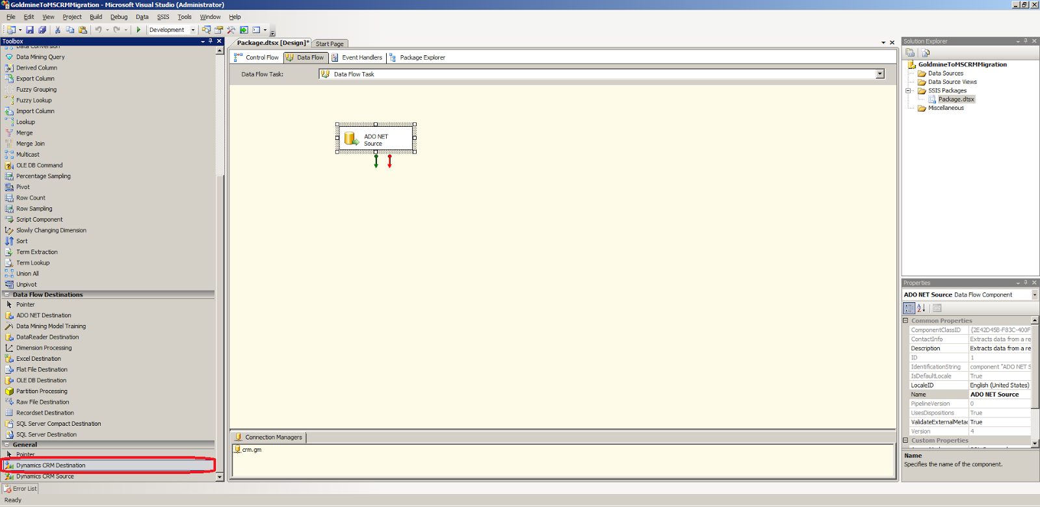Select the ADO NET Source component on canvas

click(x=376, y=138)
